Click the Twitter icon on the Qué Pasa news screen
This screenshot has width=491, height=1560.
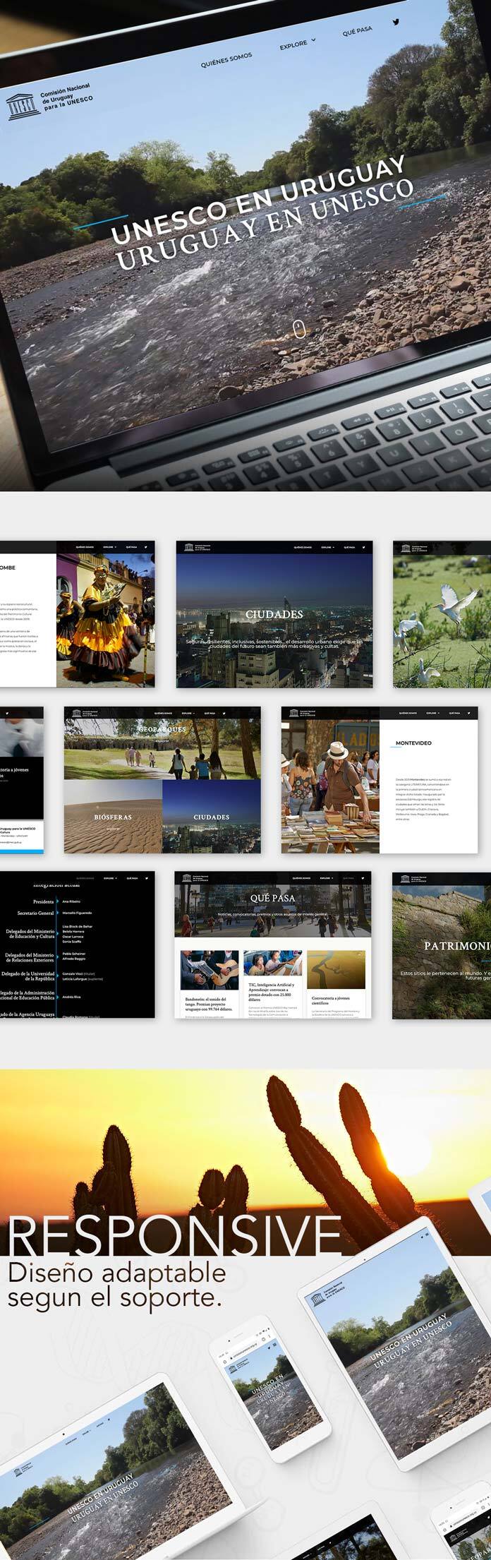[x=363, y=878]
